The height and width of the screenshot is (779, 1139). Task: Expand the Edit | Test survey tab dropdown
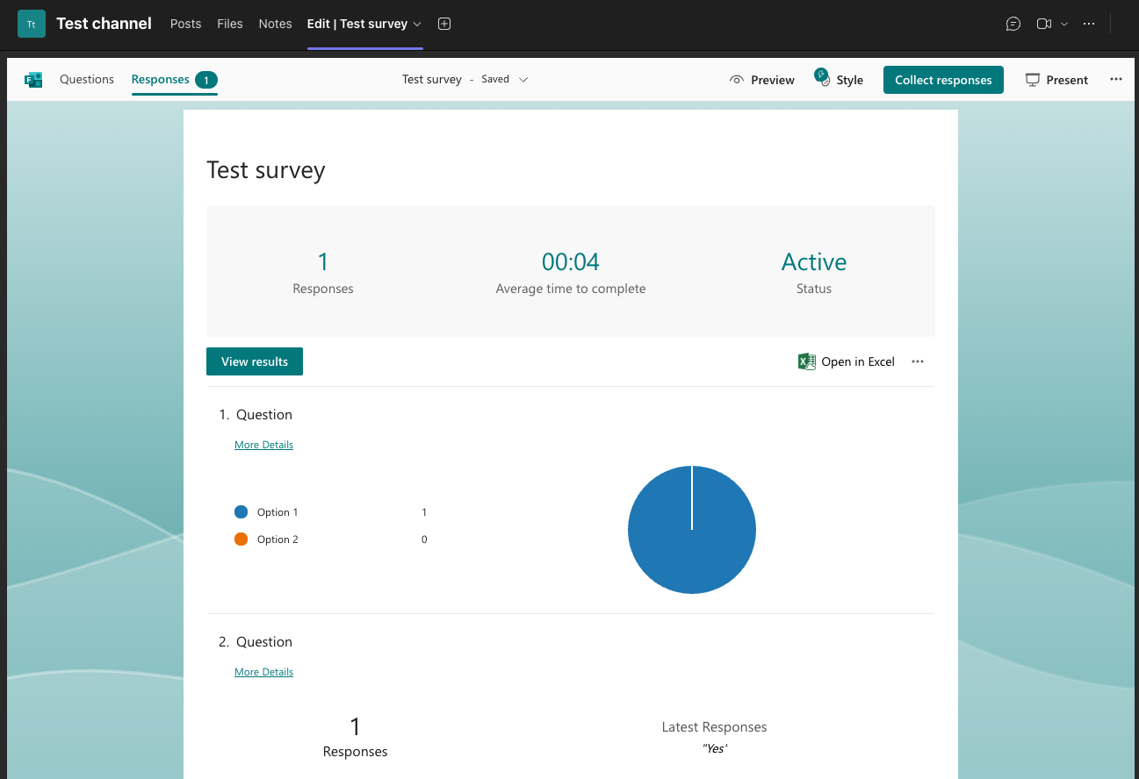pyautogui.click(x=417, y=24)
